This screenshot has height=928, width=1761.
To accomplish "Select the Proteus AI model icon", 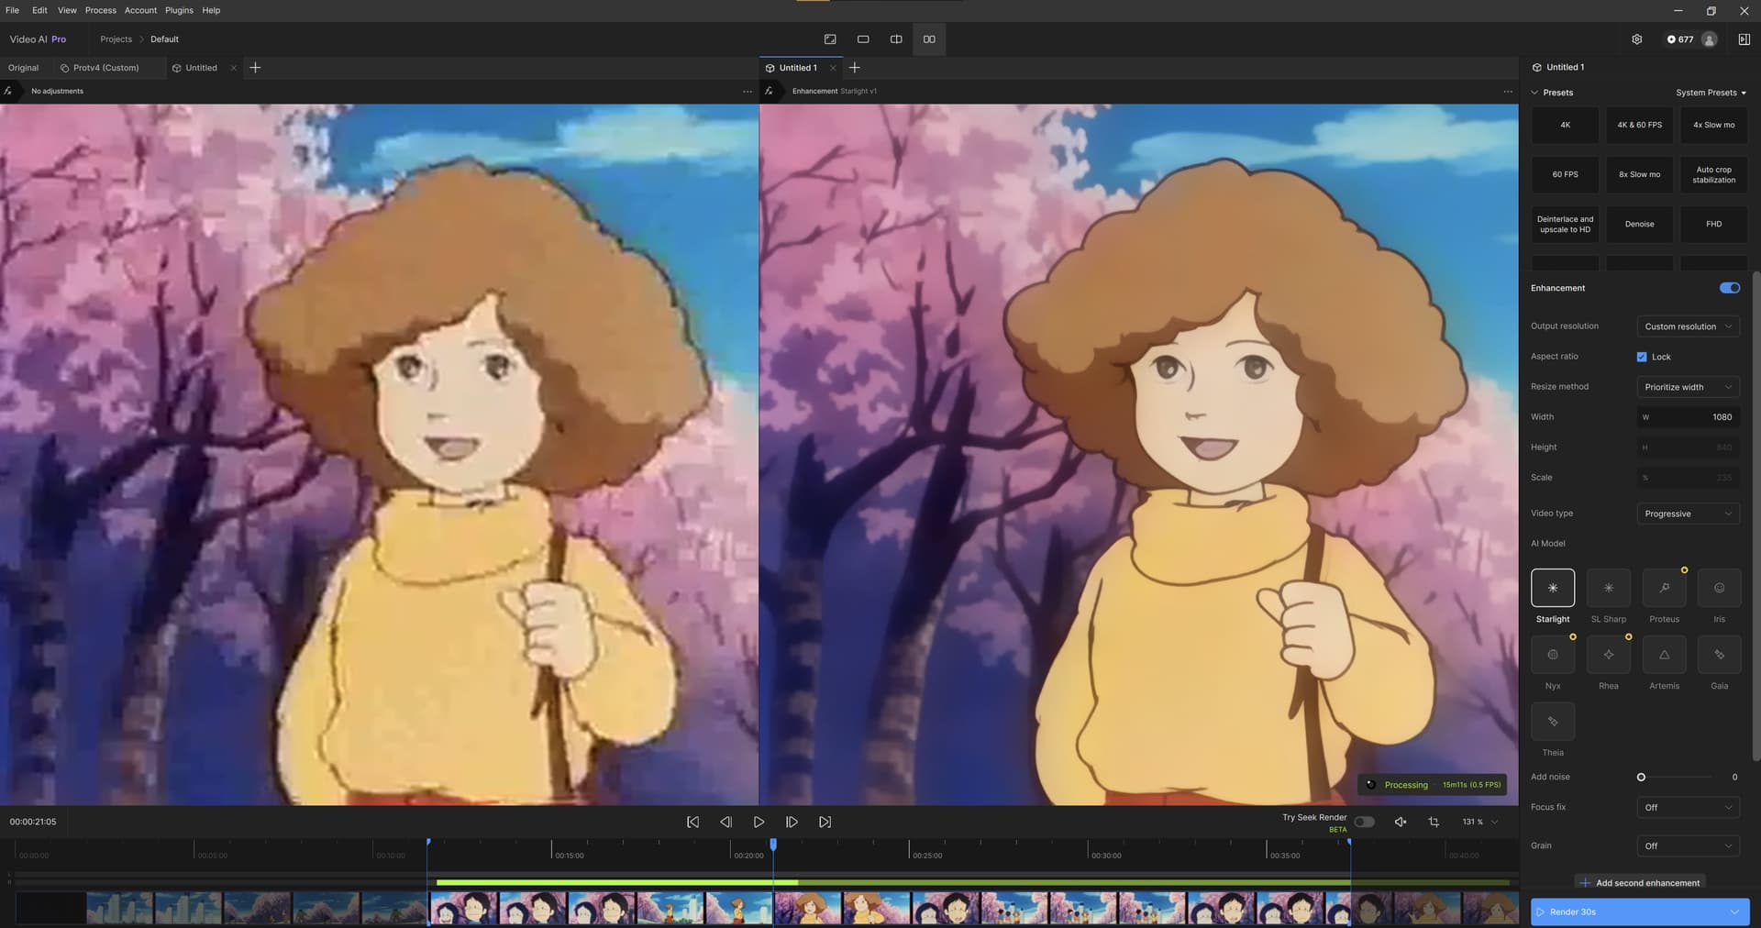I will pyautogui.click(x=1664, y=588).
